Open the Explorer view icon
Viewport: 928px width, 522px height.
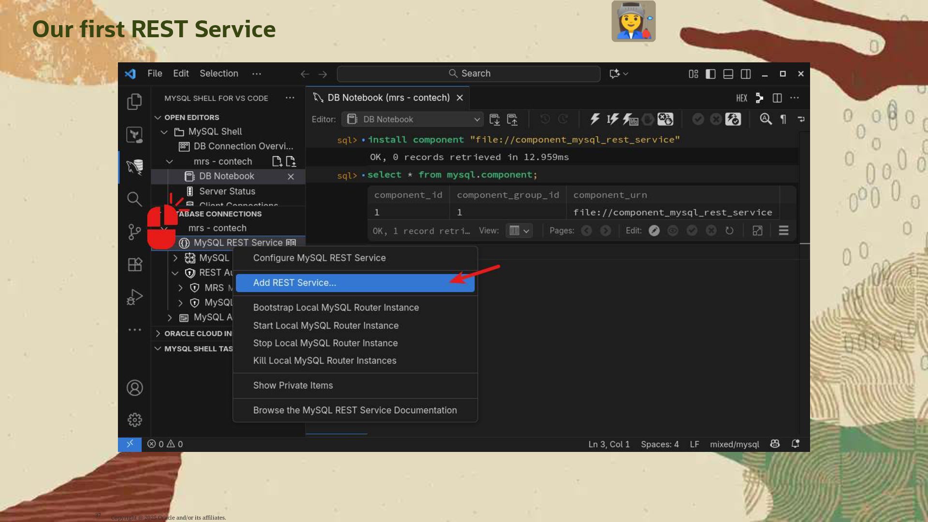point(134,101)
